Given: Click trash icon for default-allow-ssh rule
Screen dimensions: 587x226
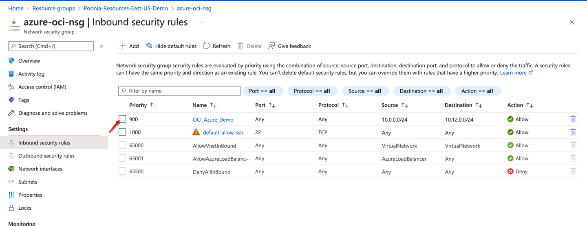Looking at the screenshot, I should [x=573, y=132].
